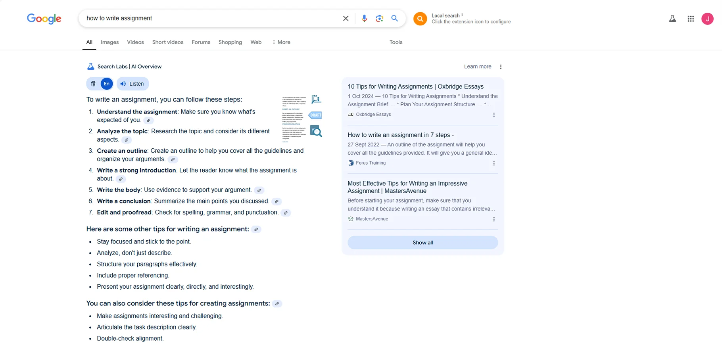722x345 pixels.
Task: Select the All results tab
Action: click(x=89, y=42)
